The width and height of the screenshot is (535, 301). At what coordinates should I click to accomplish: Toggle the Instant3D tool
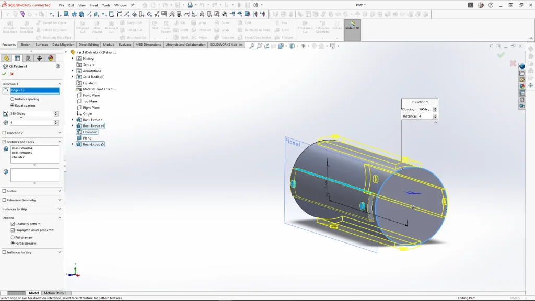352,25
